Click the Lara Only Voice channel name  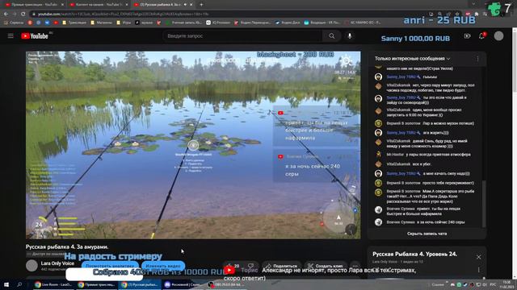(57, 263)
